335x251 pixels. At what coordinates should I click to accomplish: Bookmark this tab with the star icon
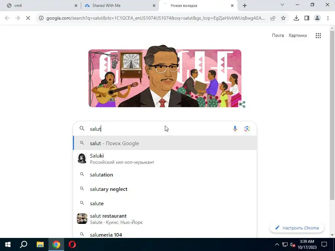coord(283,18)
